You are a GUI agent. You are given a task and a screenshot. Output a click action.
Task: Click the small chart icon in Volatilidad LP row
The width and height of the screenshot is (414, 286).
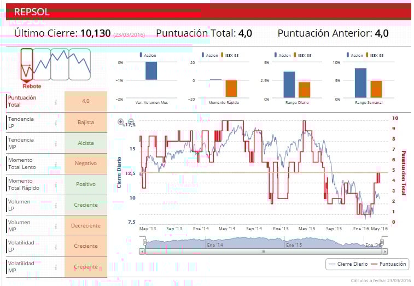56,247
